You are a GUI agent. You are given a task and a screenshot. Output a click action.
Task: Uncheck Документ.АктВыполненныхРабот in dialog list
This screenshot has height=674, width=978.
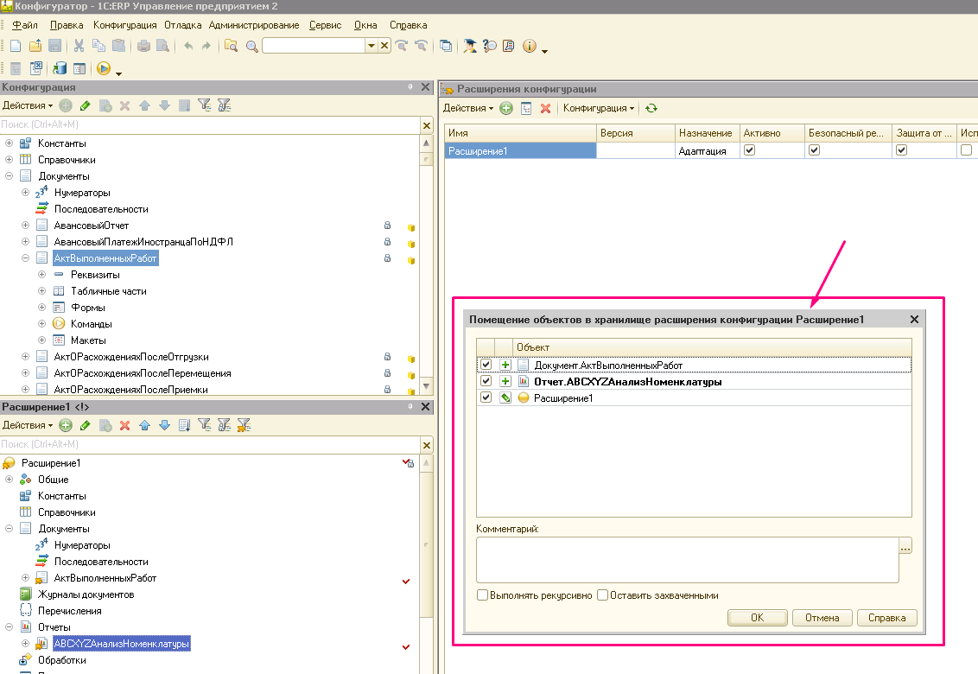tap(486, 365)
